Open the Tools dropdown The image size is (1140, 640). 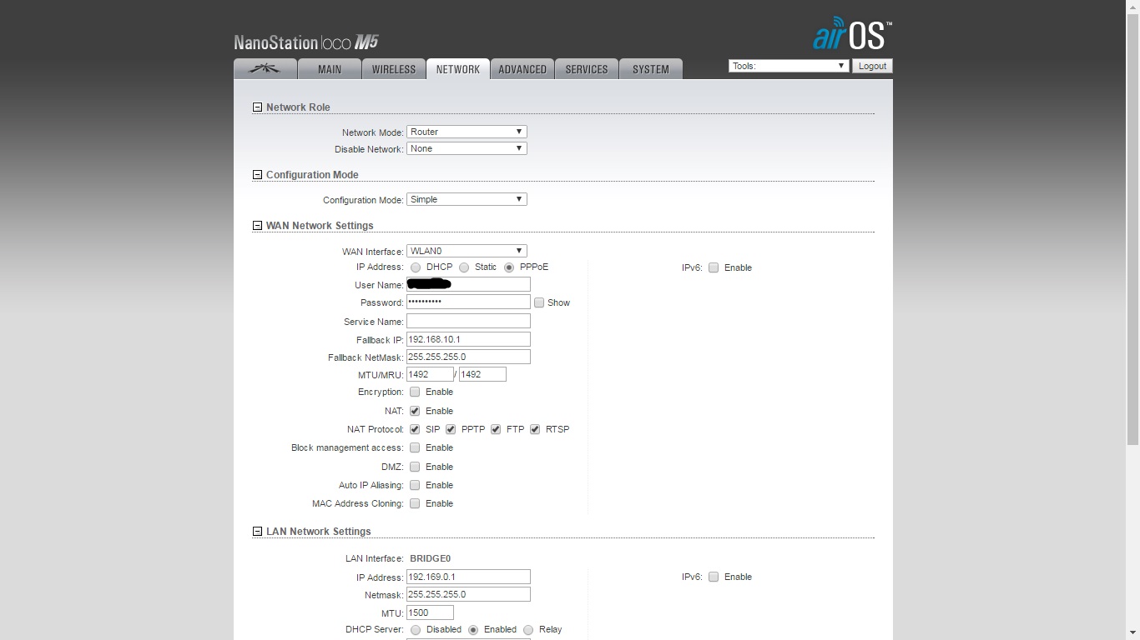point(789,66)
